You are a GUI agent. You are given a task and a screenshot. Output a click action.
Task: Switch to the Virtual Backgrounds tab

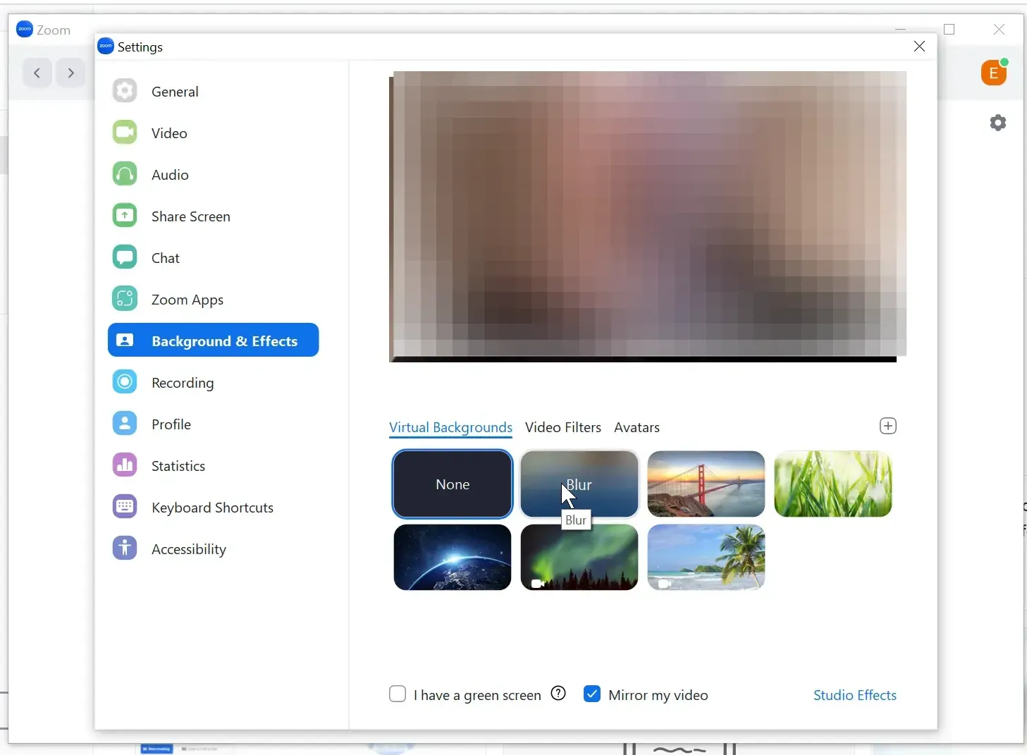tap(450, 427)
